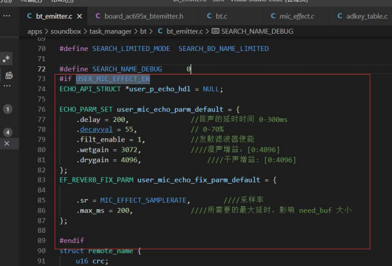392x266 pixels.
Task: Switch to the bt.c tab
Action: pos(222,17)
